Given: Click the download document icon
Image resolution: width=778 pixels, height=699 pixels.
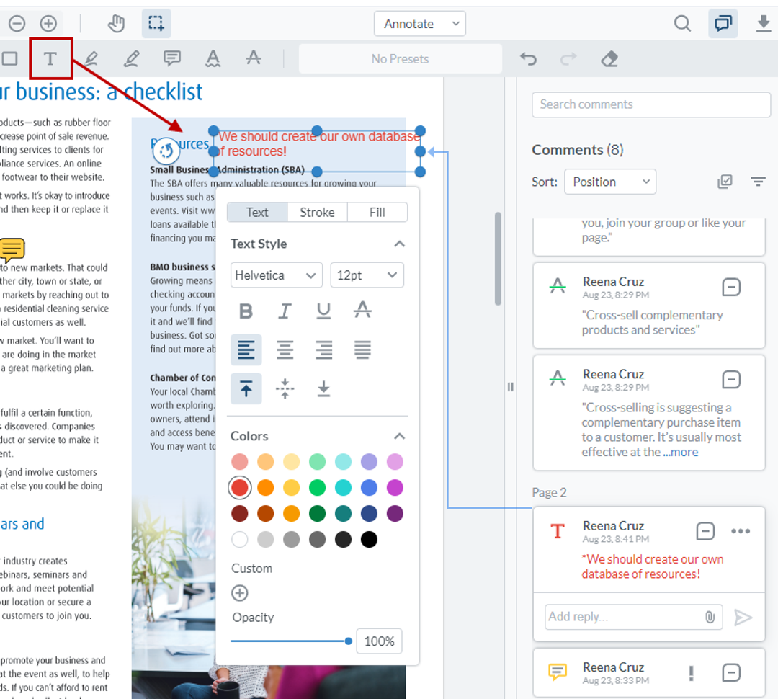Looking at the screenshot, I should coord(762,22).
